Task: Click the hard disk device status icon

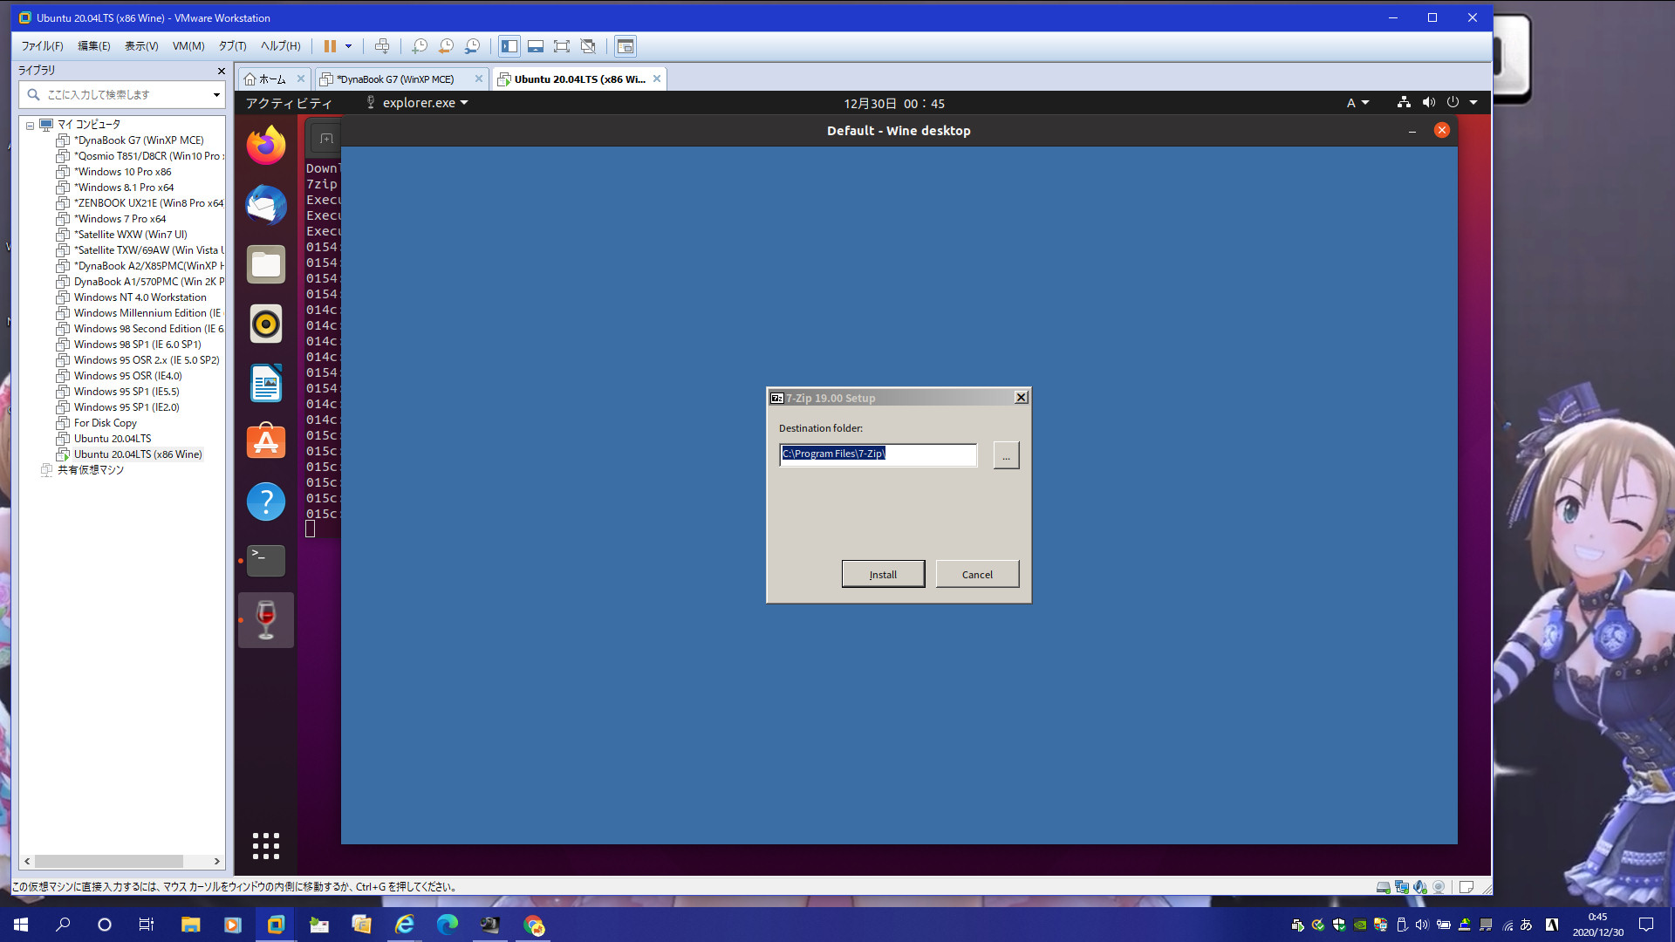Action: point(1383,887)
